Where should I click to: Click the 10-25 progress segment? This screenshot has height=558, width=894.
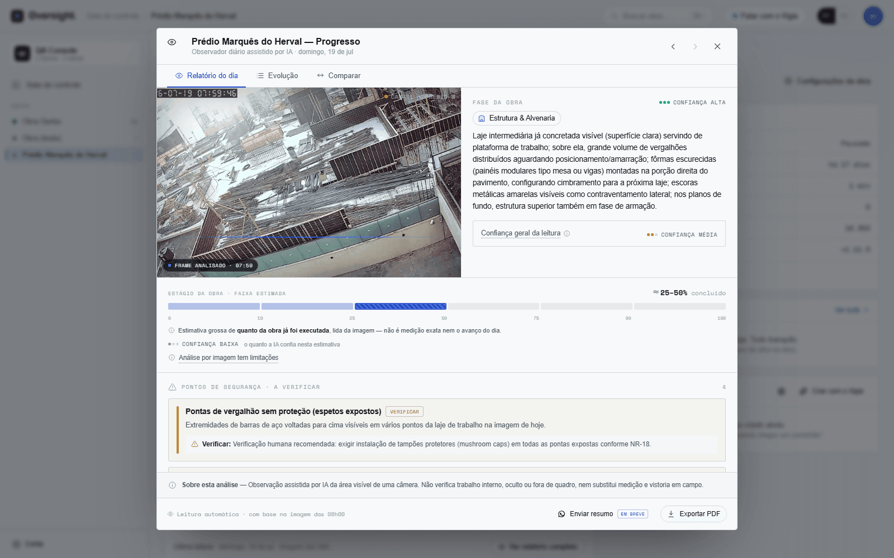coord(307,306)
